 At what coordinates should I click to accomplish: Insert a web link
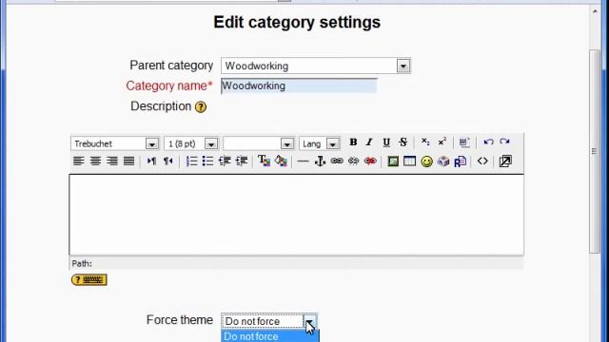pos(337,161)
